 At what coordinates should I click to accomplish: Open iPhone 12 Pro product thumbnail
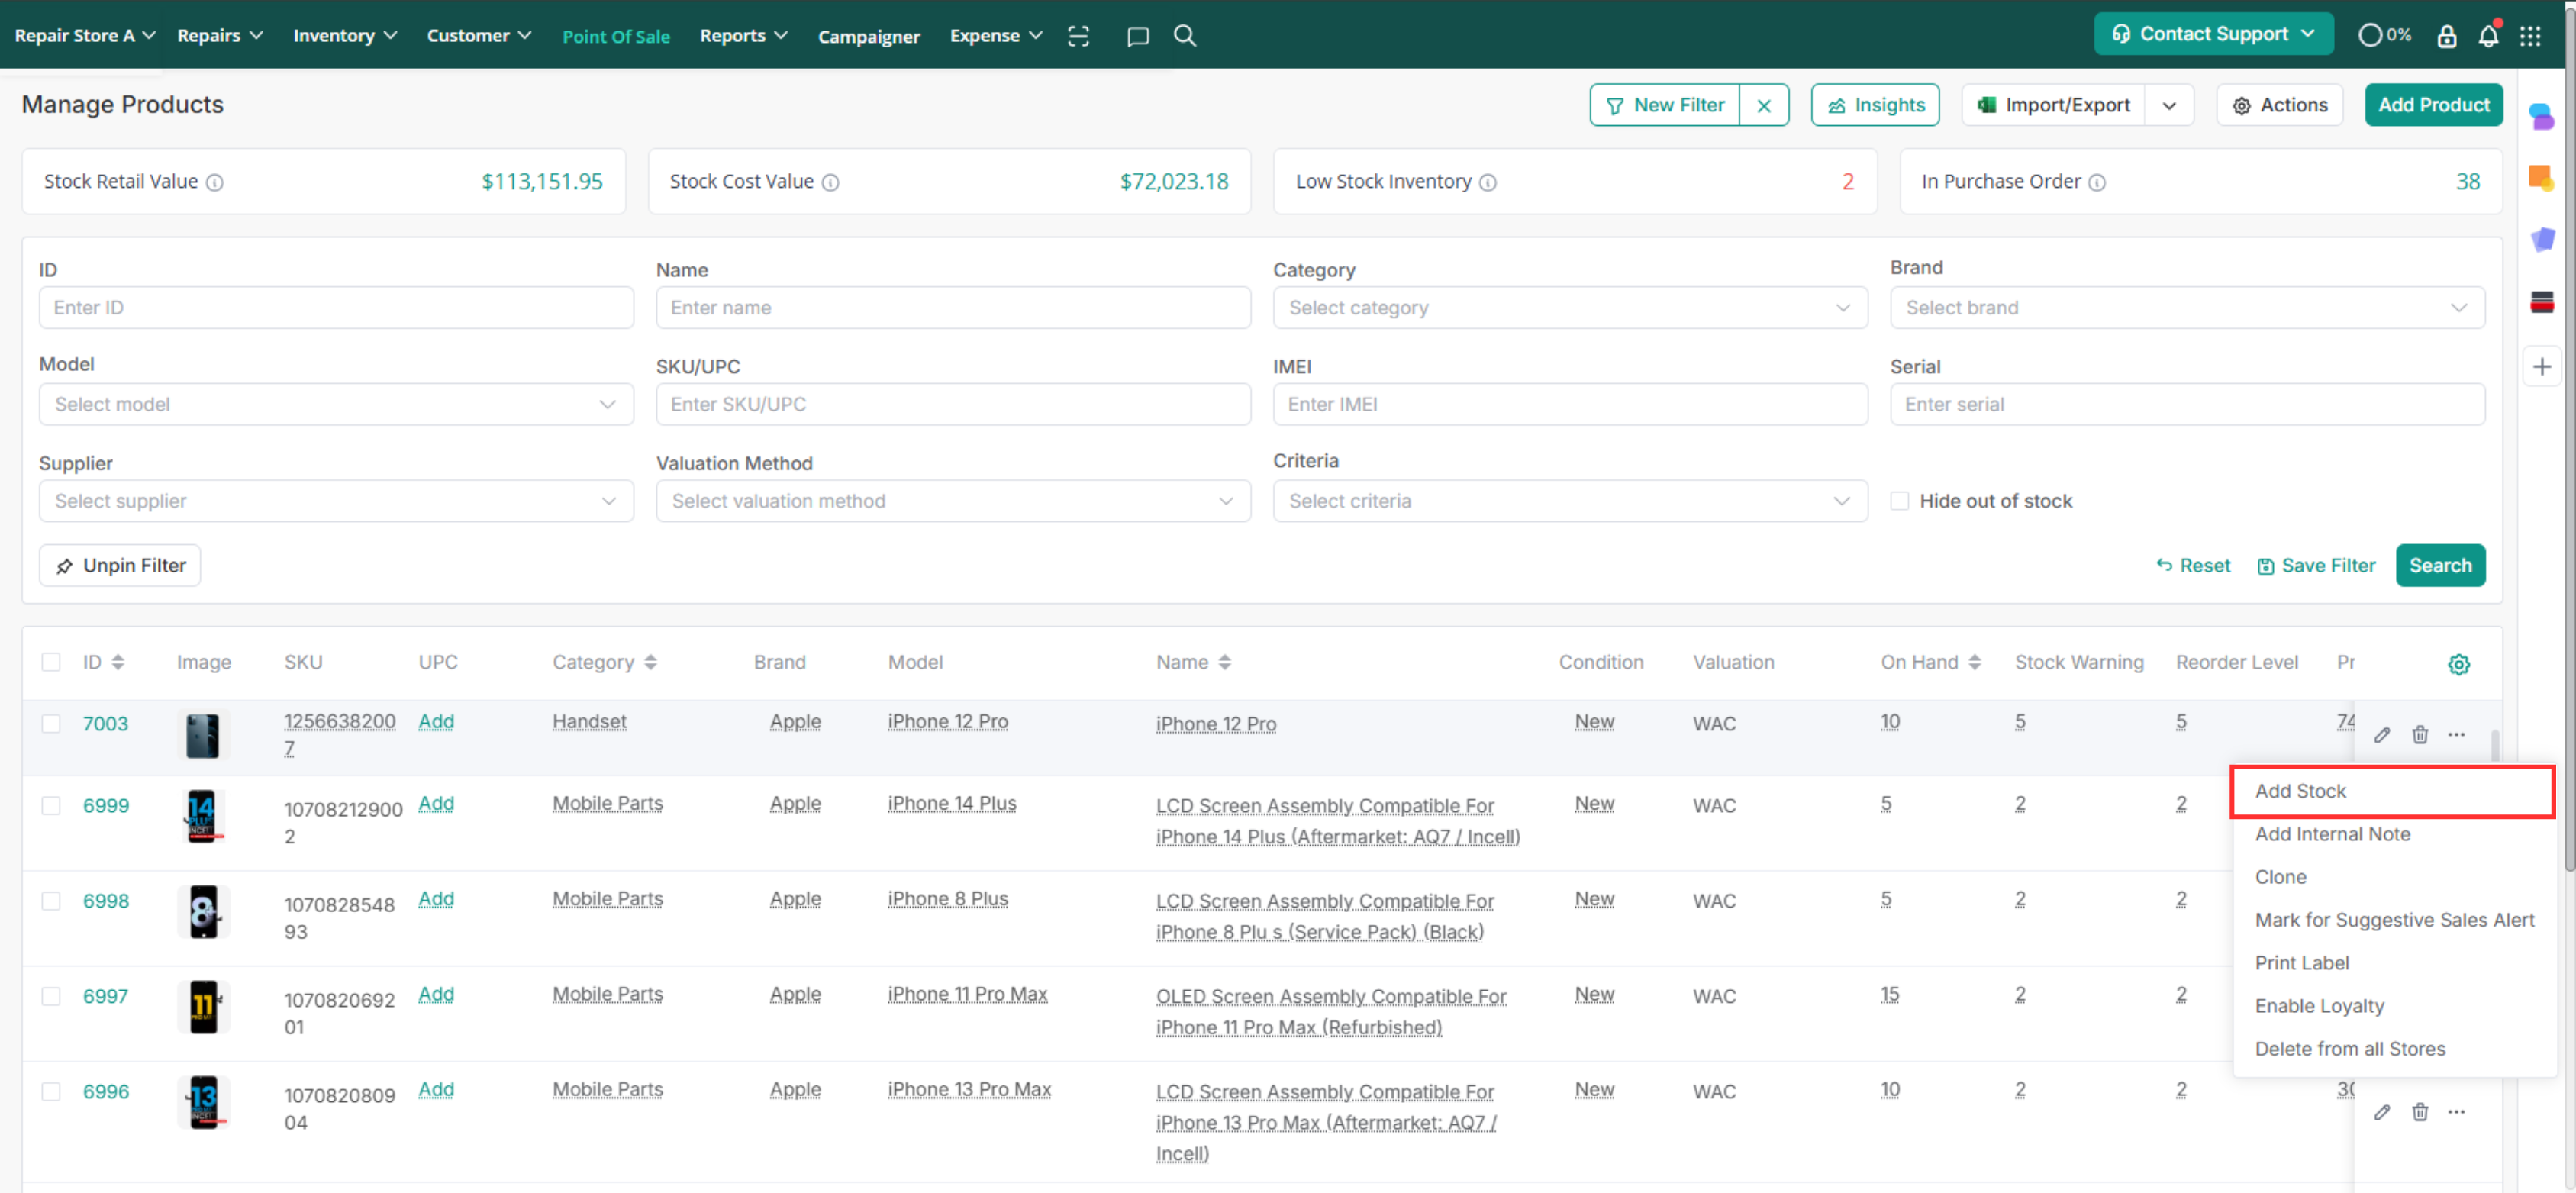pyautogui.click(x=203, y=735)
